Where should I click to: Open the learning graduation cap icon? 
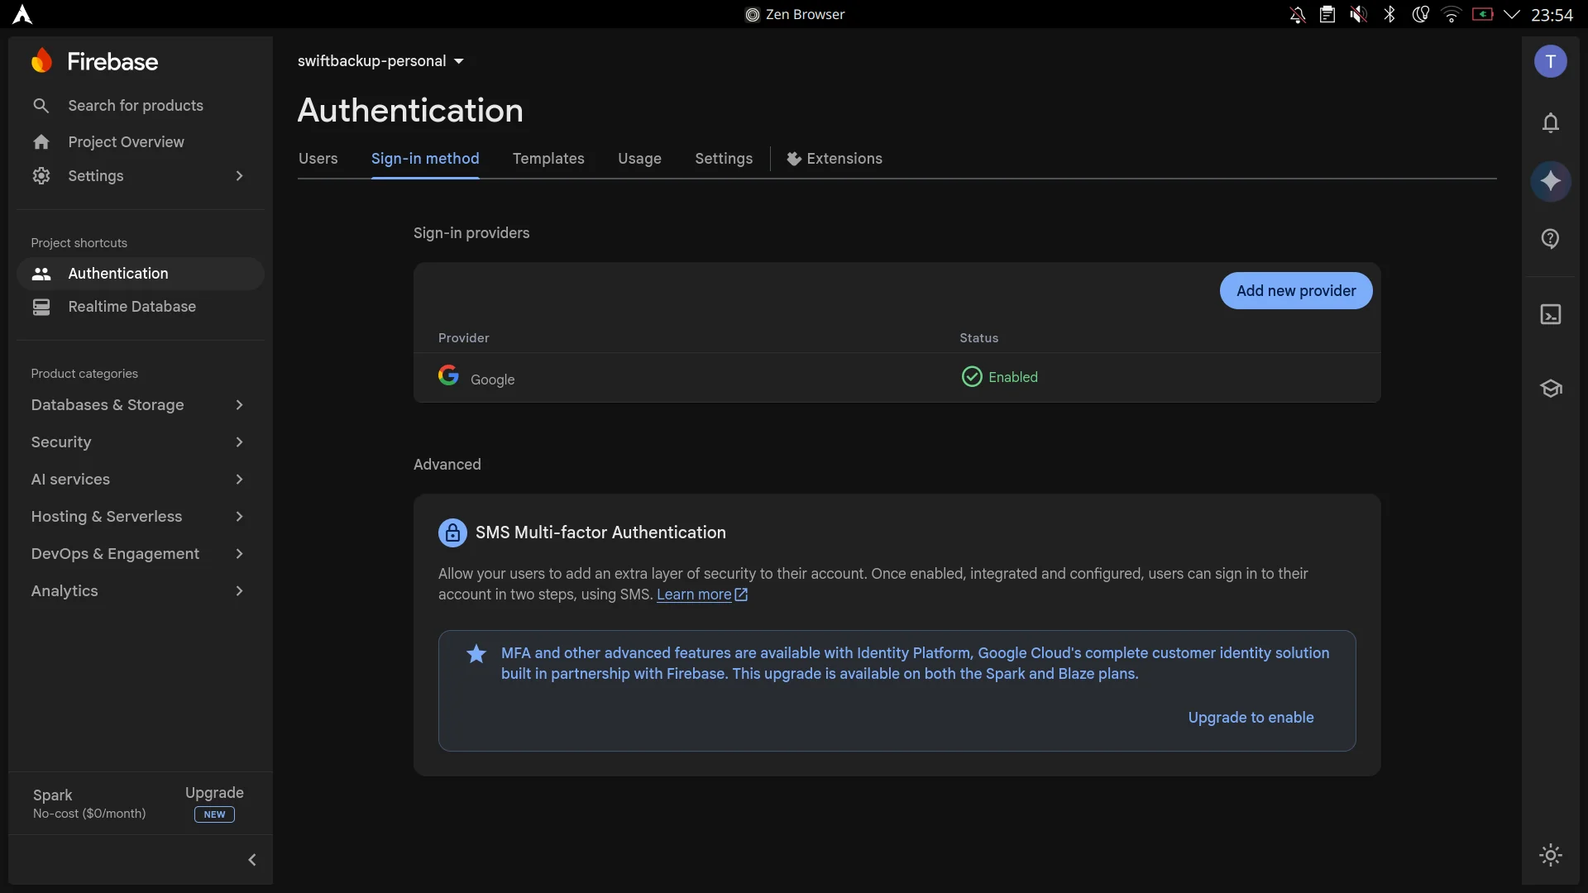click(x=1551, y=389)
